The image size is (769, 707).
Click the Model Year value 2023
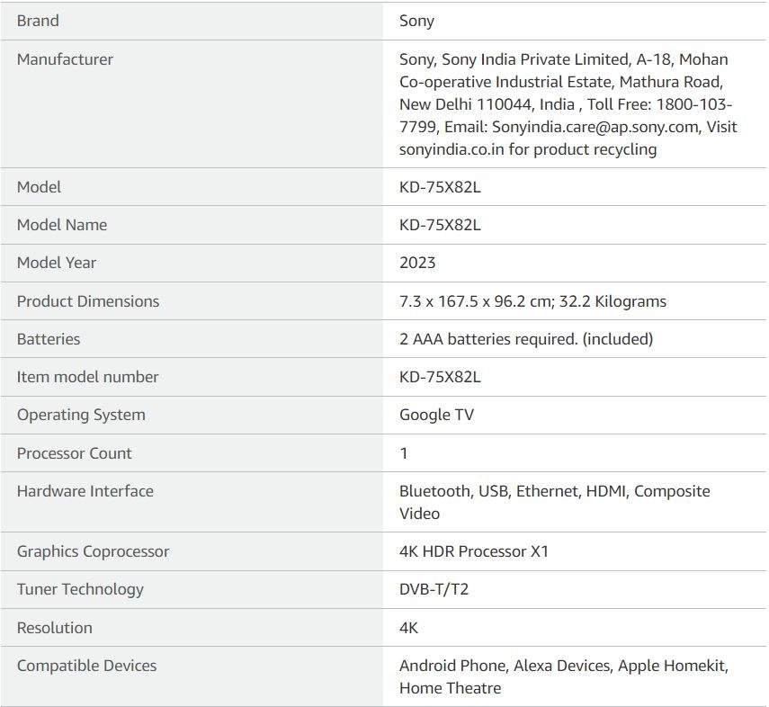coord(417,263)
